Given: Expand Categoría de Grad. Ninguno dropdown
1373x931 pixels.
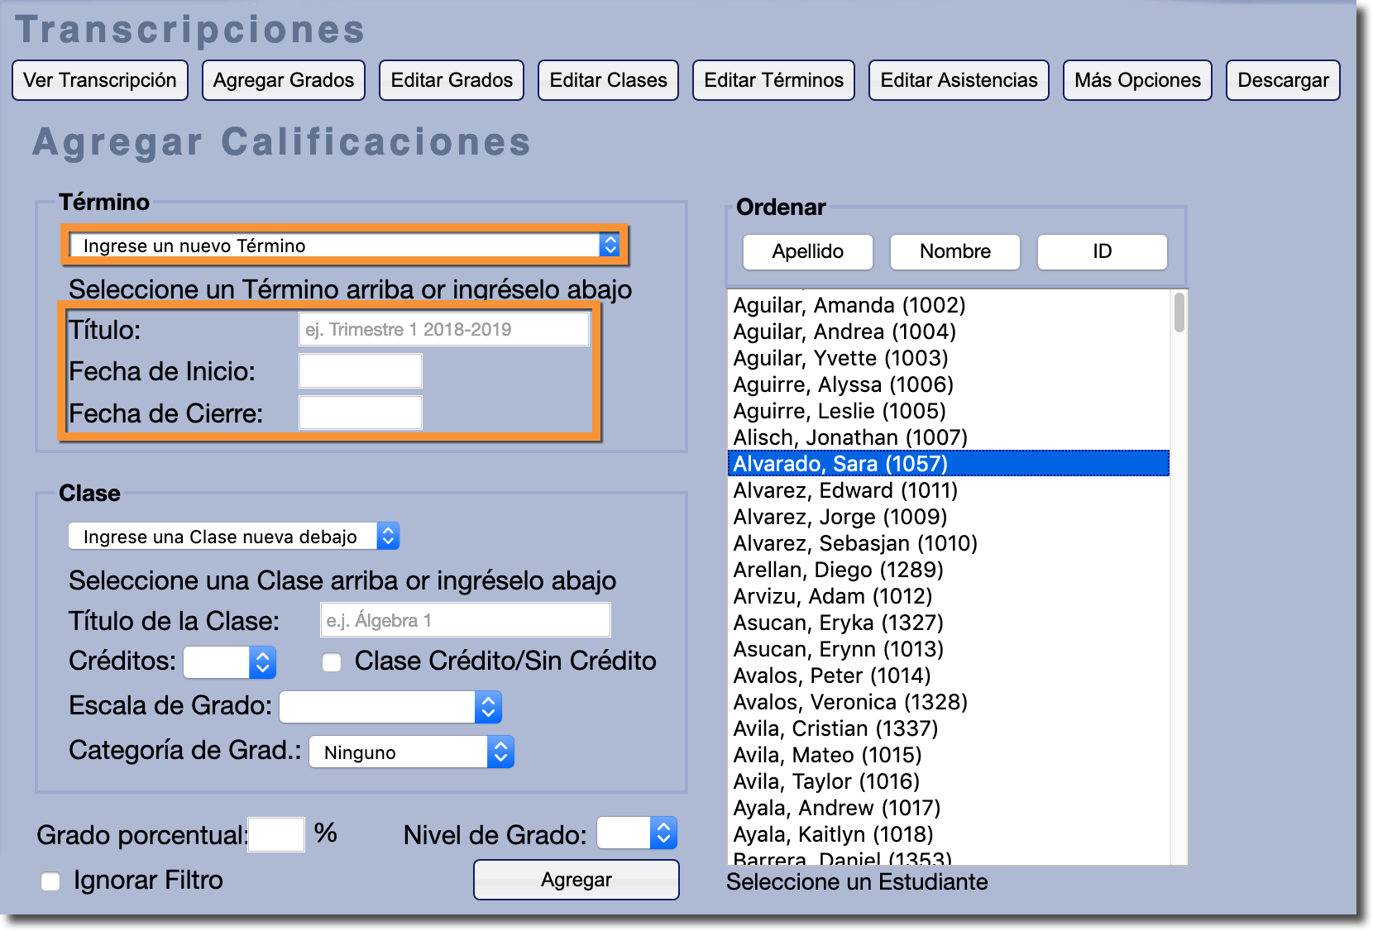Looking at the screenshot, I should tap(411, 752).
